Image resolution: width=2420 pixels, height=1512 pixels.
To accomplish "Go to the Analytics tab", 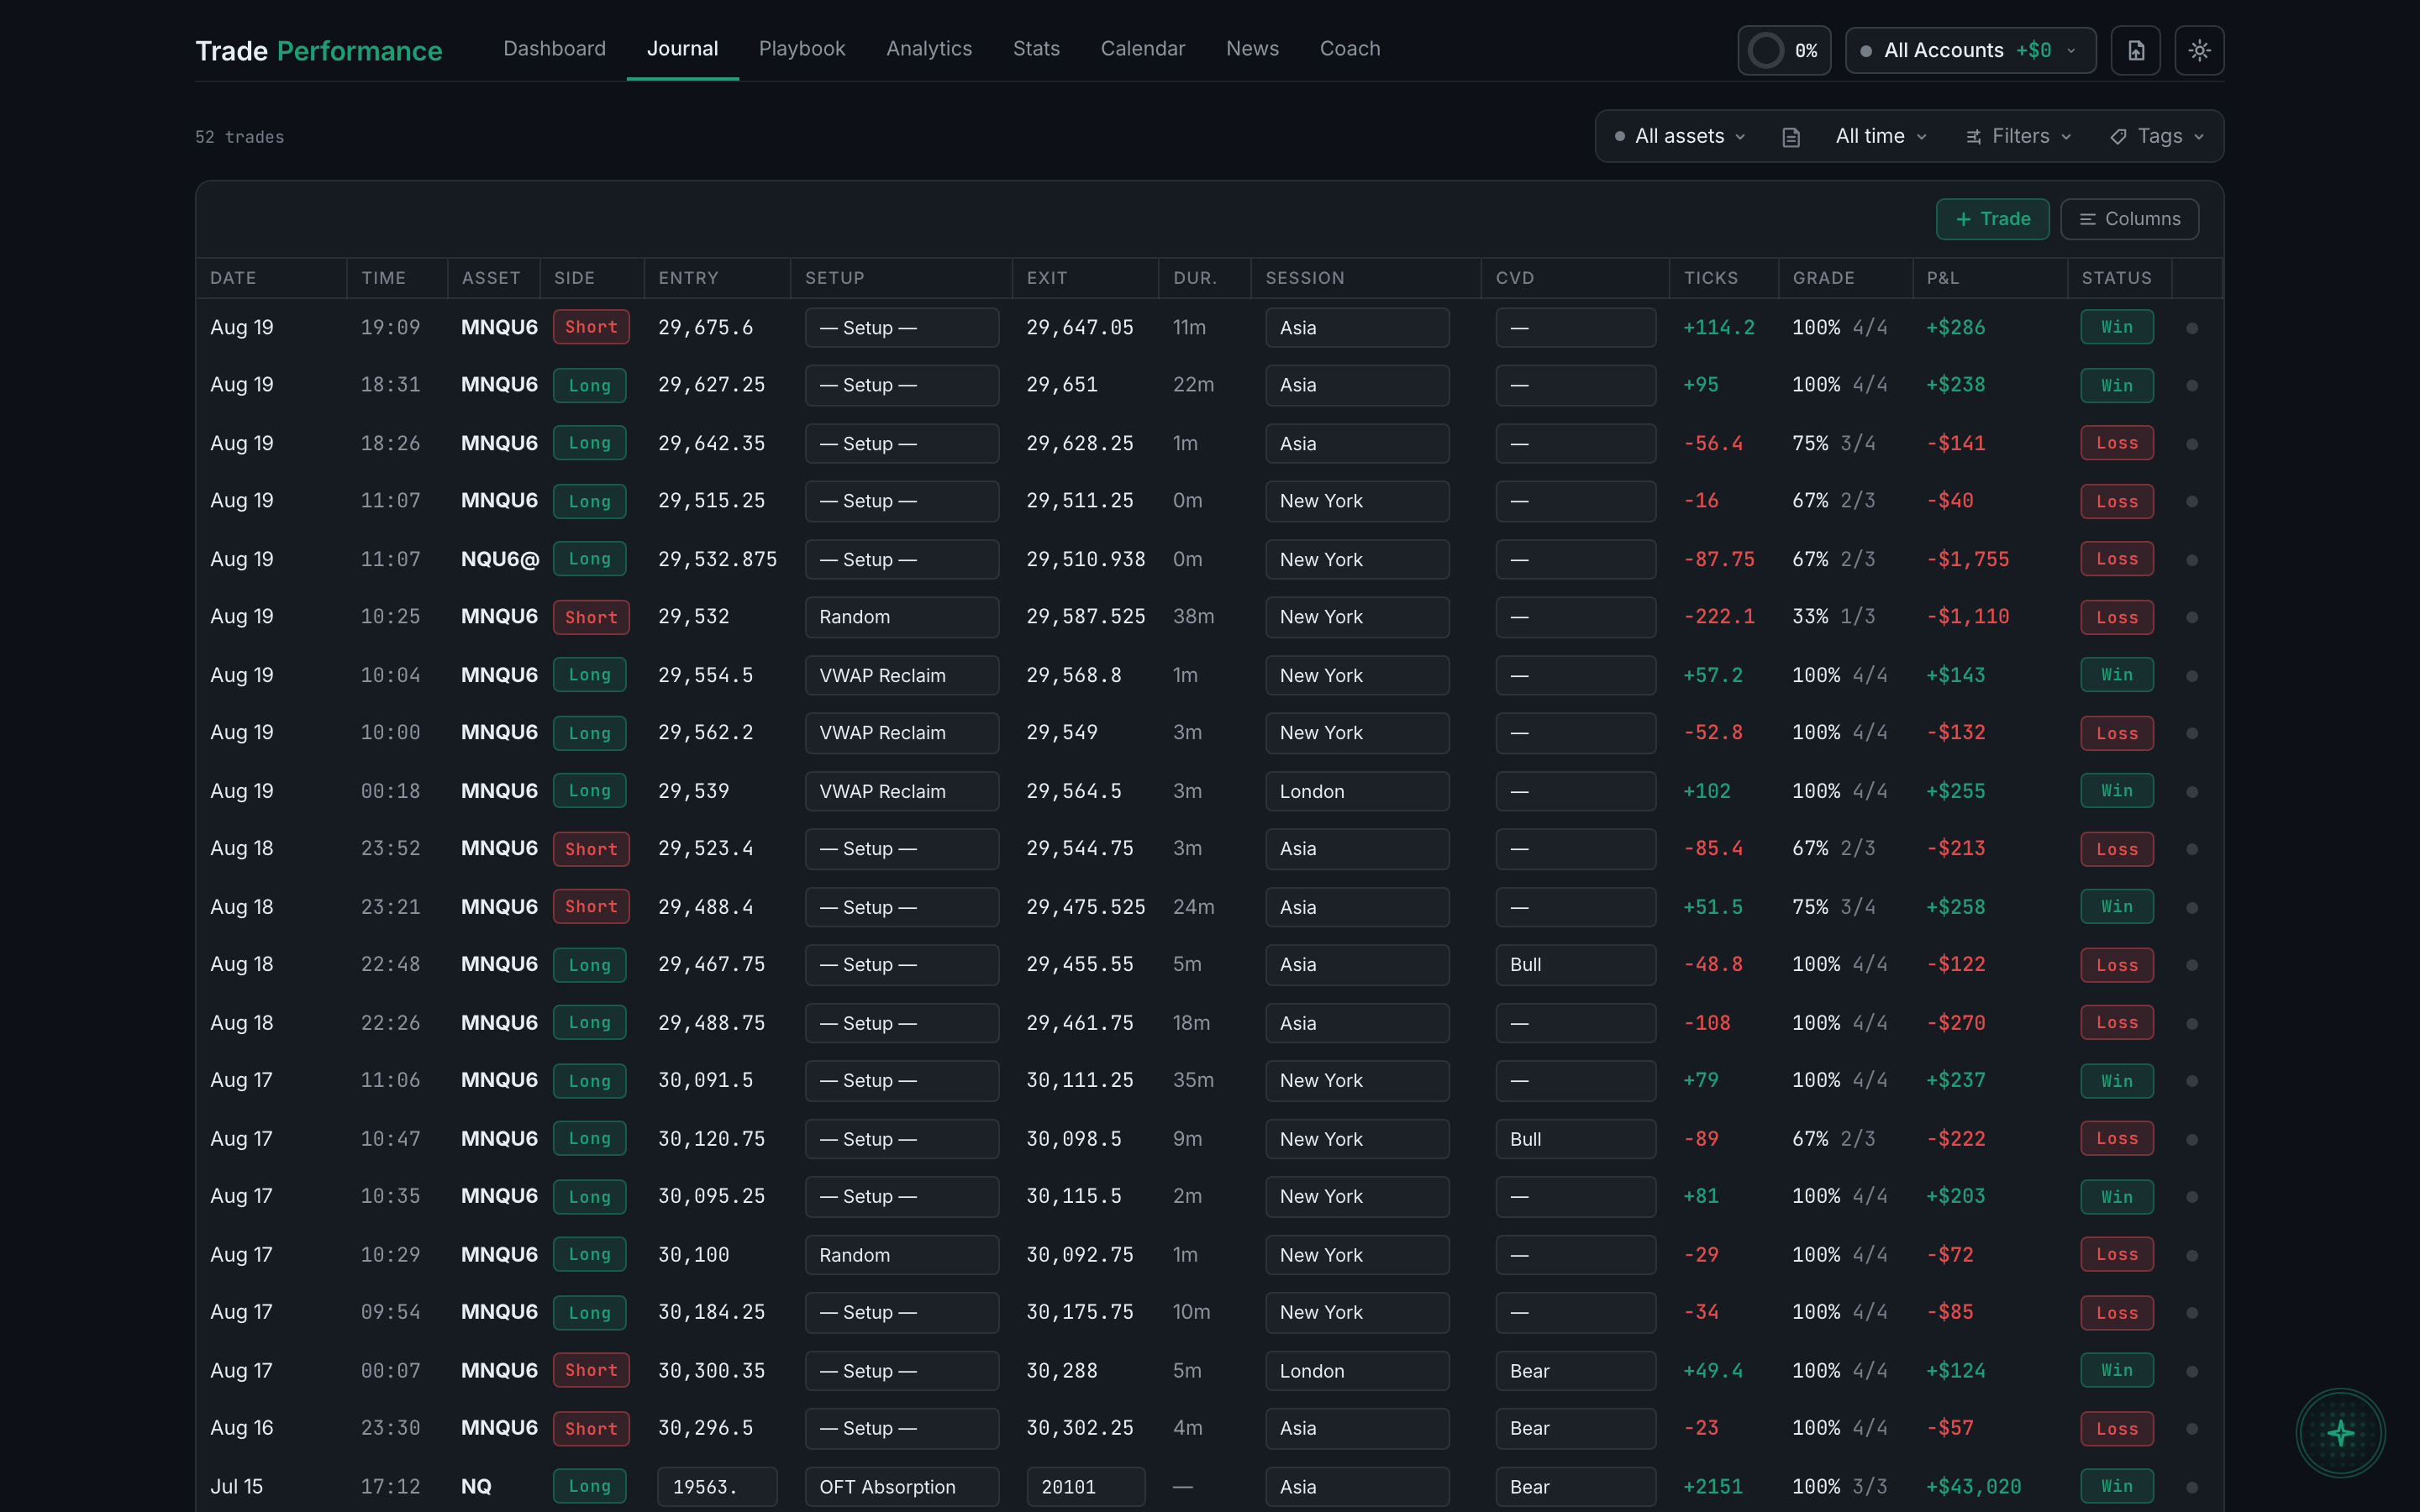I will [x=929, y=48].
